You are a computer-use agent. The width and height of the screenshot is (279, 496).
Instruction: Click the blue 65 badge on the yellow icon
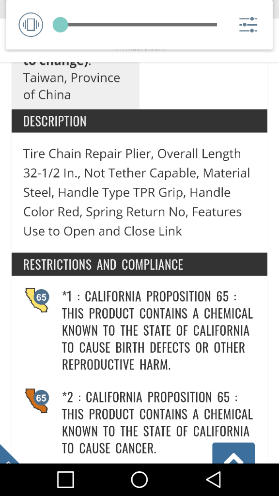click(42, 297)
